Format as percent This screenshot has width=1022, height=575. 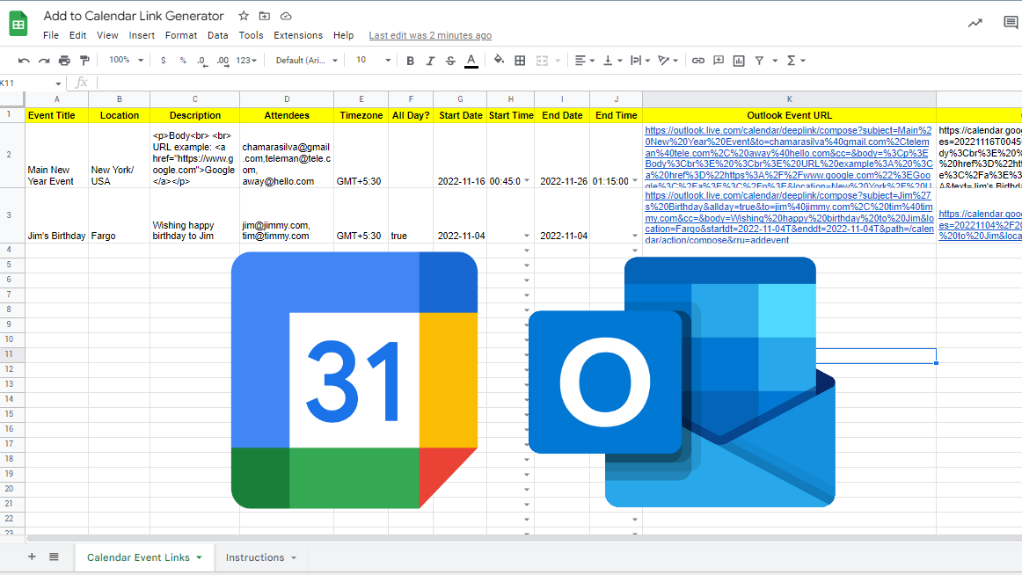tap(183, 61)
